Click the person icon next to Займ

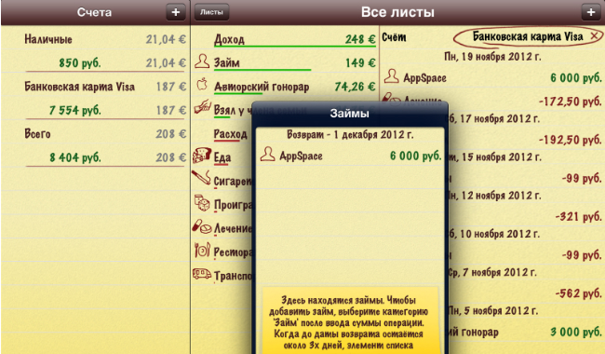point(202,61)
